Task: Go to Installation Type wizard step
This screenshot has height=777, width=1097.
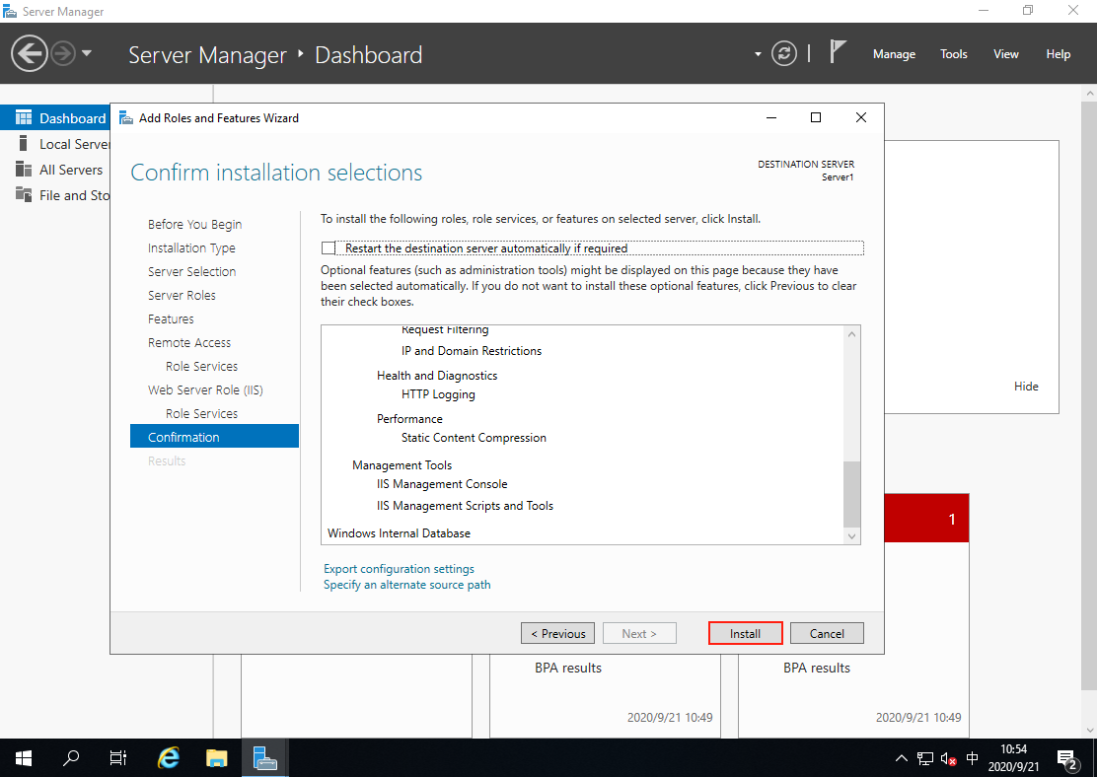Action: [191, 248]
